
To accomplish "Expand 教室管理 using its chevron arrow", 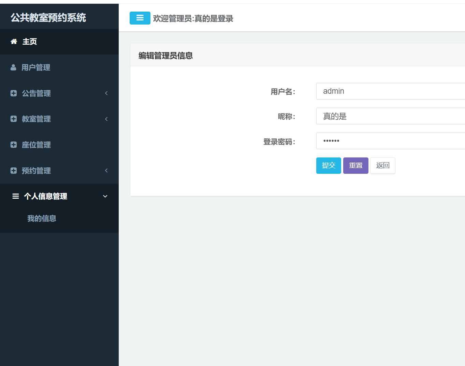I will coord(106,119).
